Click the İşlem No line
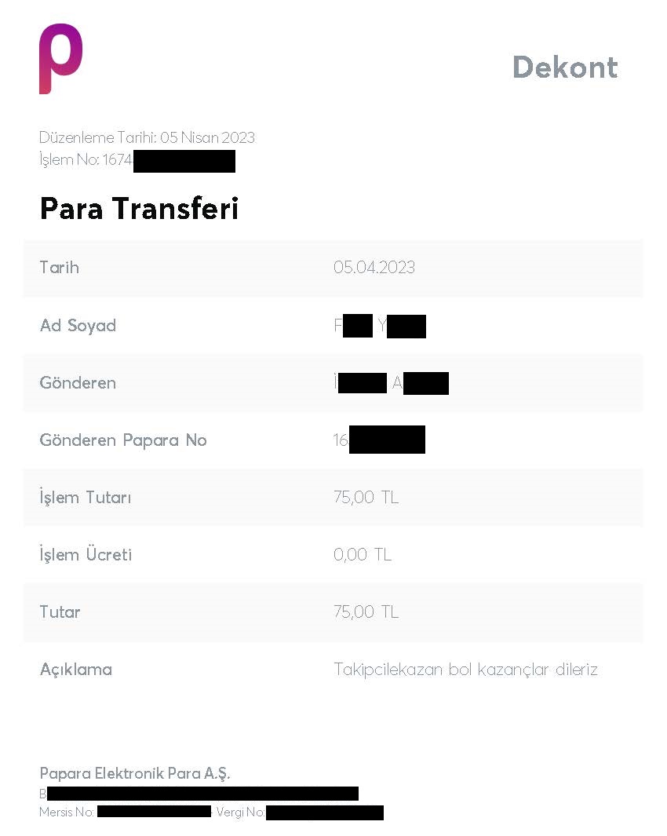This screenshot has width=667, height=836. click(x=137, y=160)
